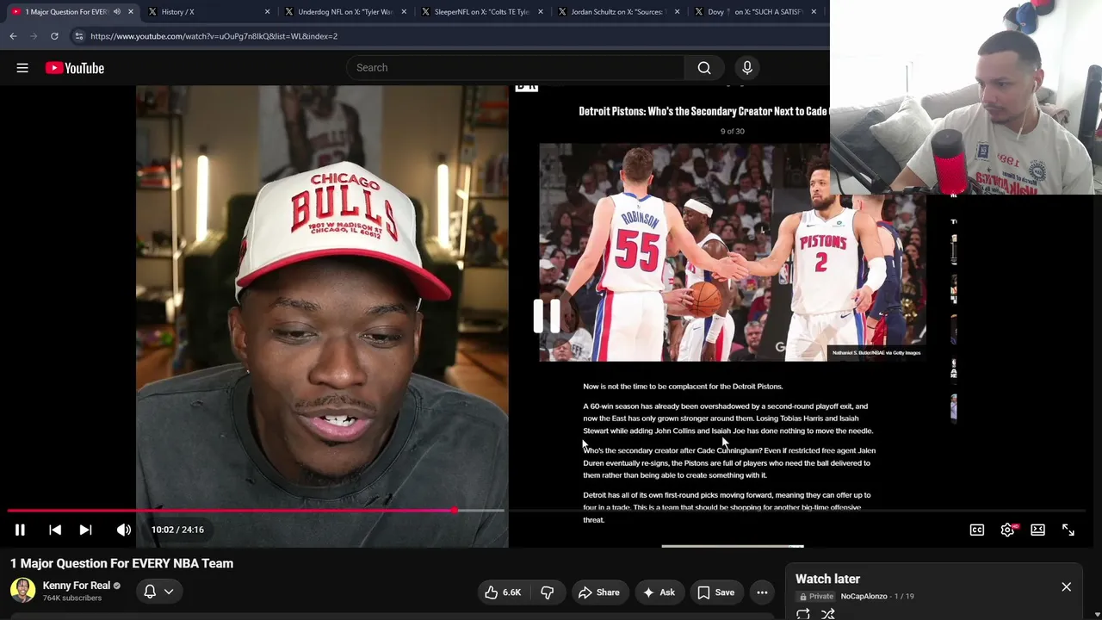Click the 10:02 / 24:16 time display

point(177,530)
